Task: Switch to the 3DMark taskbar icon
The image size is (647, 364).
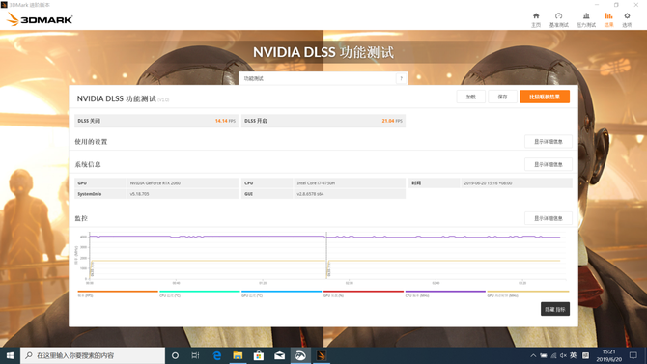Action: (x=322, y=355)
